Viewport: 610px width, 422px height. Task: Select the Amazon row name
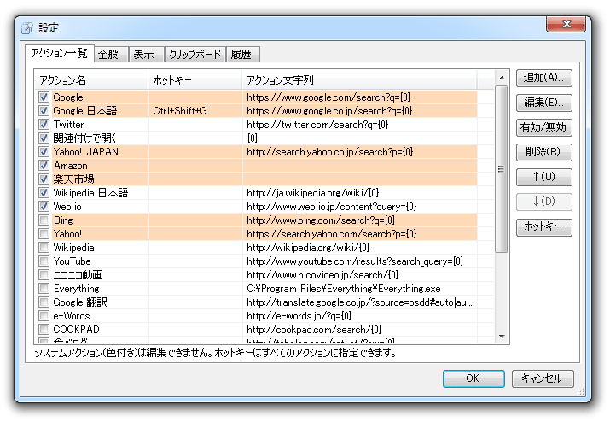tap(71, 166)
